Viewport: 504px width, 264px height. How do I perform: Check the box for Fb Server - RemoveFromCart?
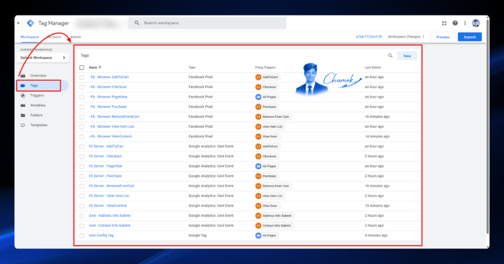pyautogui.click(x=82, y=186)
